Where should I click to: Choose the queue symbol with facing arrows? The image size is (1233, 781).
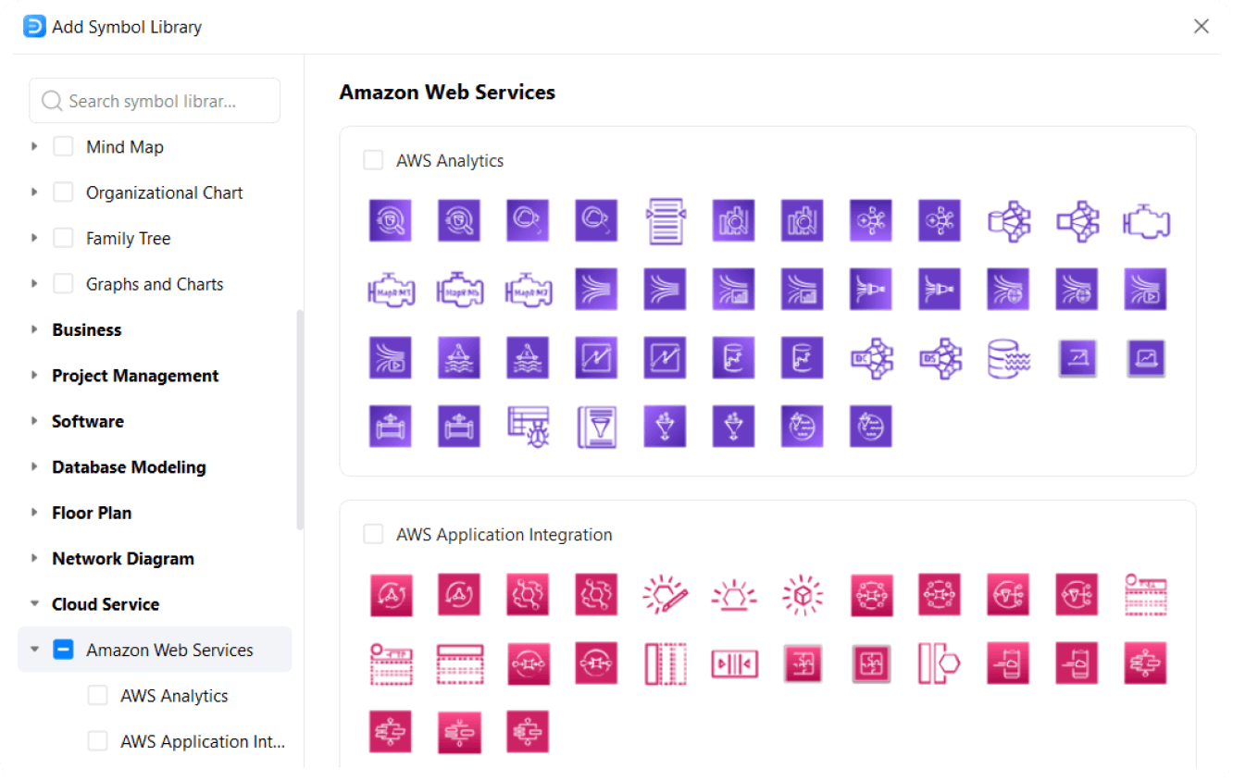point(734,663)
